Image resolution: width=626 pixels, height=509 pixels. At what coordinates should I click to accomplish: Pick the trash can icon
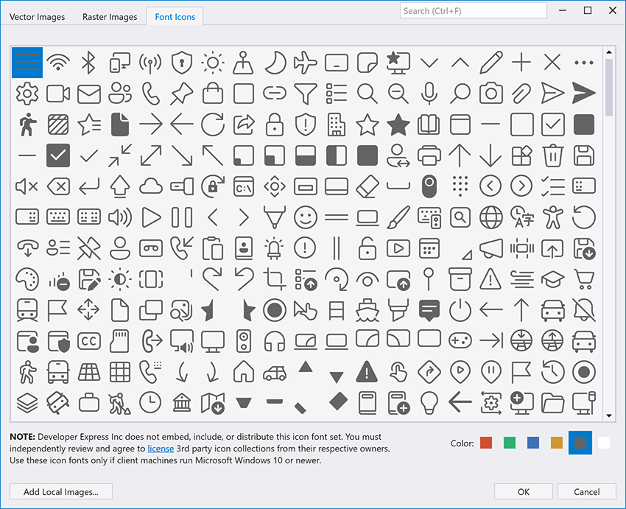(552, 155)
